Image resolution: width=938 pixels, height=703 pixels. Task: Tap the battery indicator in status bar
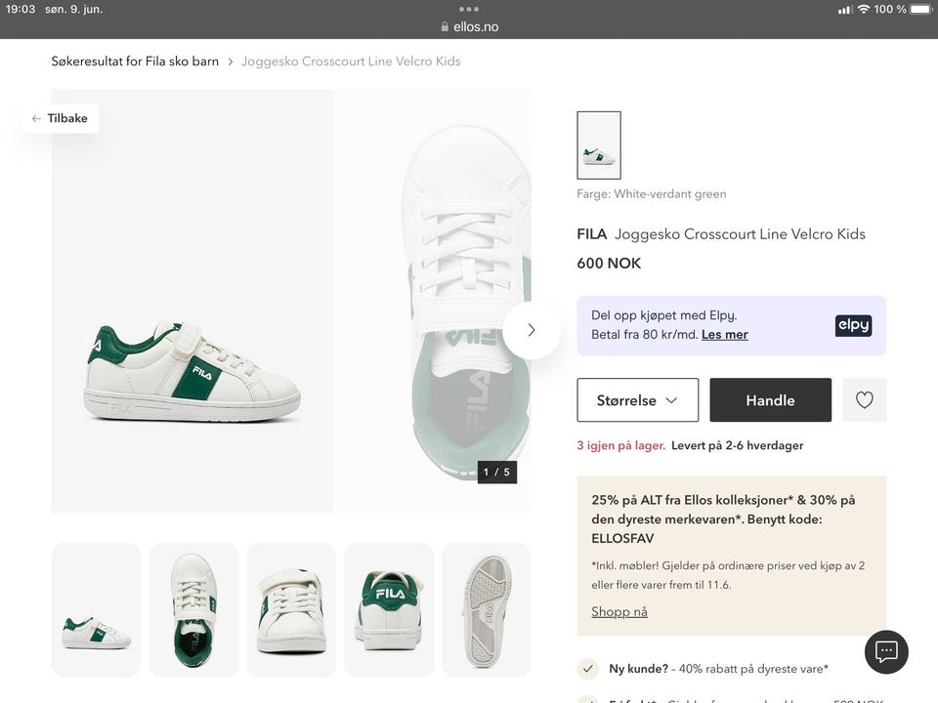point(920,9)
